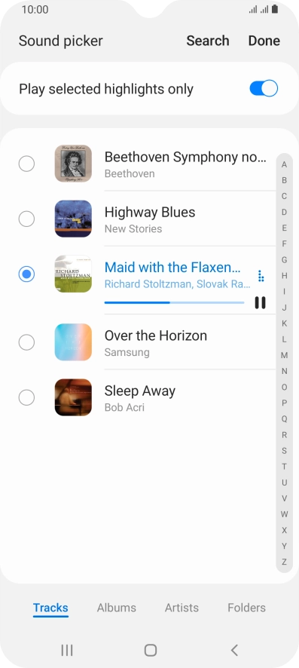This screenshot has width=299, height=668.
Task: Select the Sleep Away radio button
Action: click(x=26, y=397)
